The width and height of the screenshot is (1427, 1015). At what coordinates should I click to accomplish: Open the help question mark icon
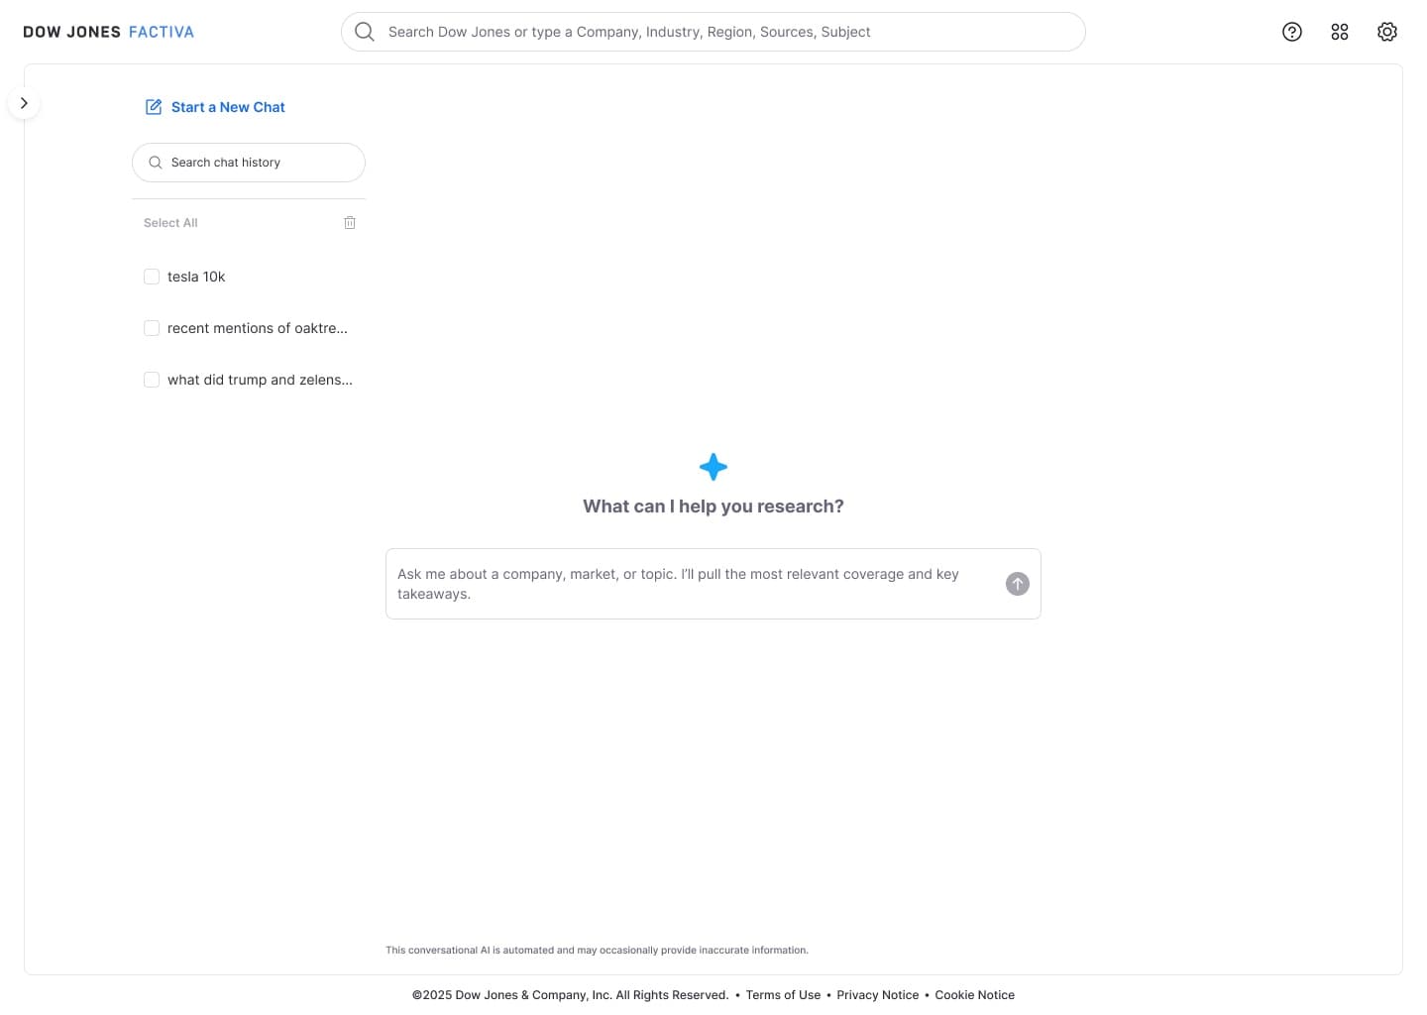pos(1292,32)
